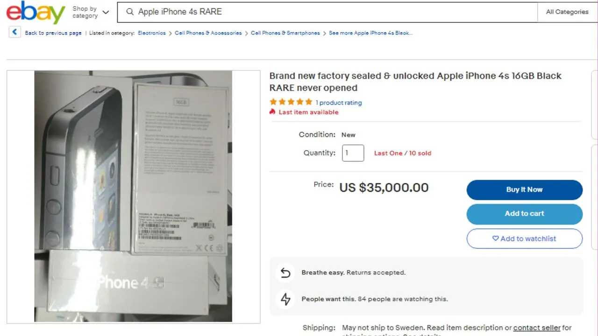
Task: Click the back arrow icon
Action: pos(14,32)
